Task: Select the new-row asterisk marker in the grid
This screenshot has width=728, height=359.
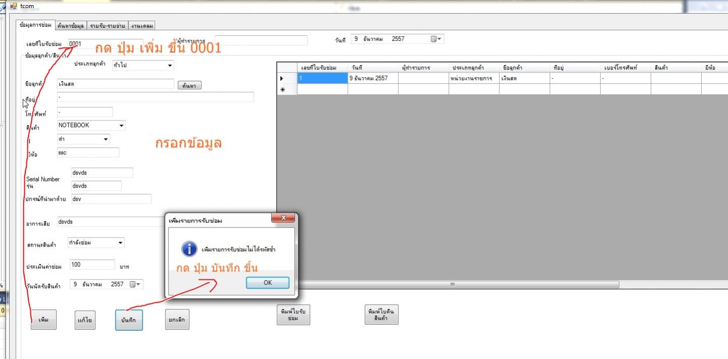Action: coord(287,89)
